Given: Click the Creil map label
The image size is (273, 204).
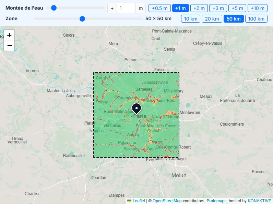Looking at the screenshot, I should tap(155, 39).
